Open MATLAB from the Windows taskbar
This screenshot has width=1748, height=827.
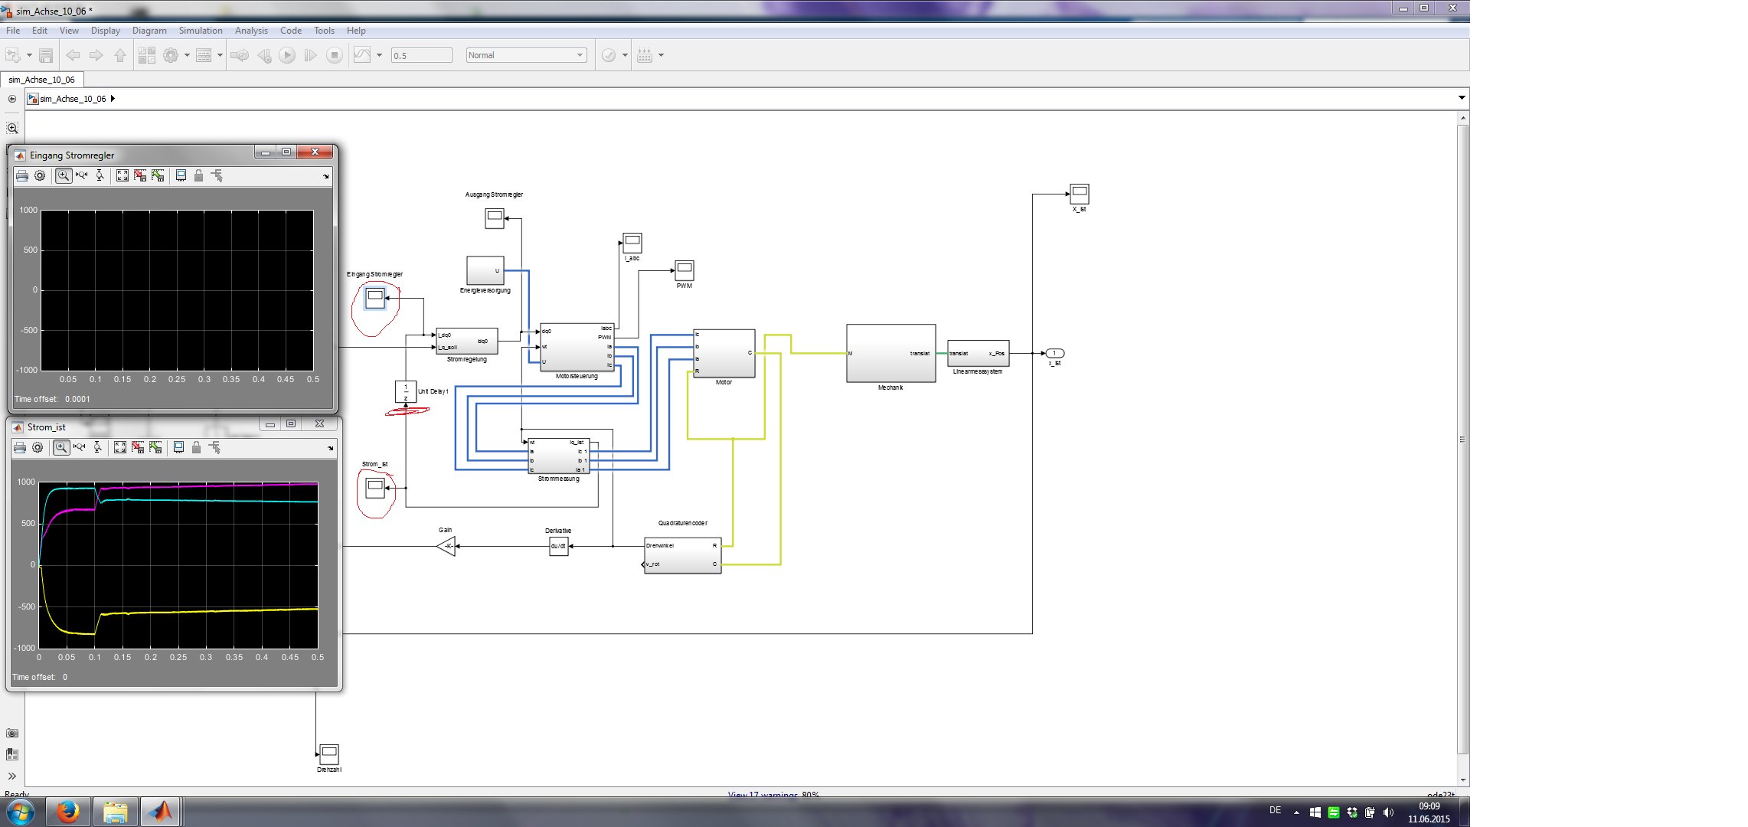pyautogui.click(x=160, y=812)
